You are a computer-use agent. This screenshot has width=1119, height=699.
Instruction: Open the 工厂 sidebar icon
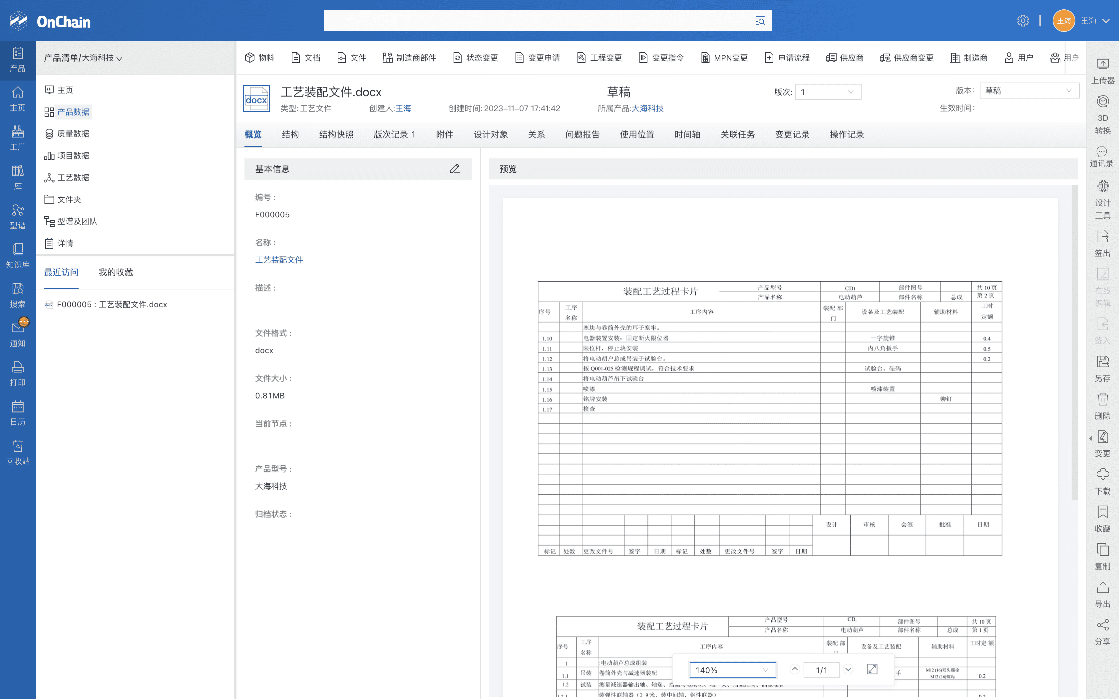click(18, 139)
